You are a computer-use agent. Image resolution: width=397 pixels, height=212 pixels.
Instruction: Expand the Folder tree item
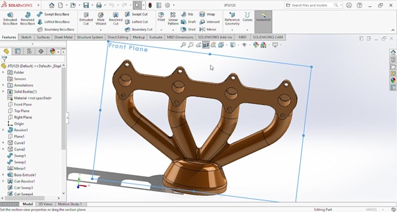[x=3, y=72]
